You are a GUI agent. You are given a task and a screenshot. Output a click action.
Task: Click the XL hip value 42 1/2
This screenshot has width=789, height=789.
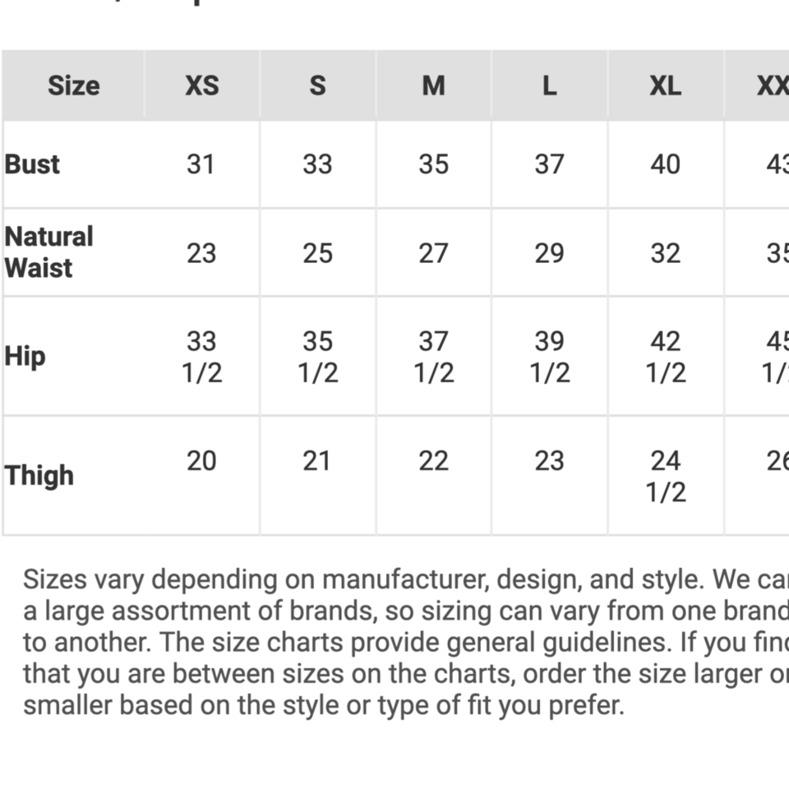coord(665,357)
